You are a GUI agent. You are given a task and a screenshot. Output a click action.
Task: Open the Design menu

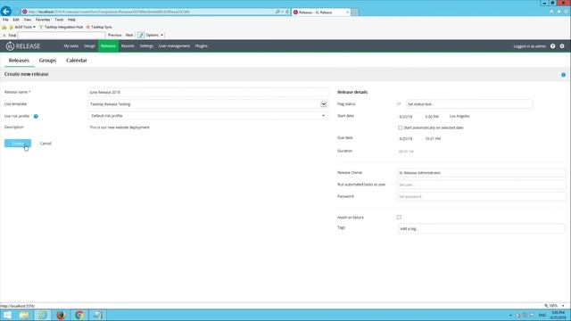pos(89,46)
